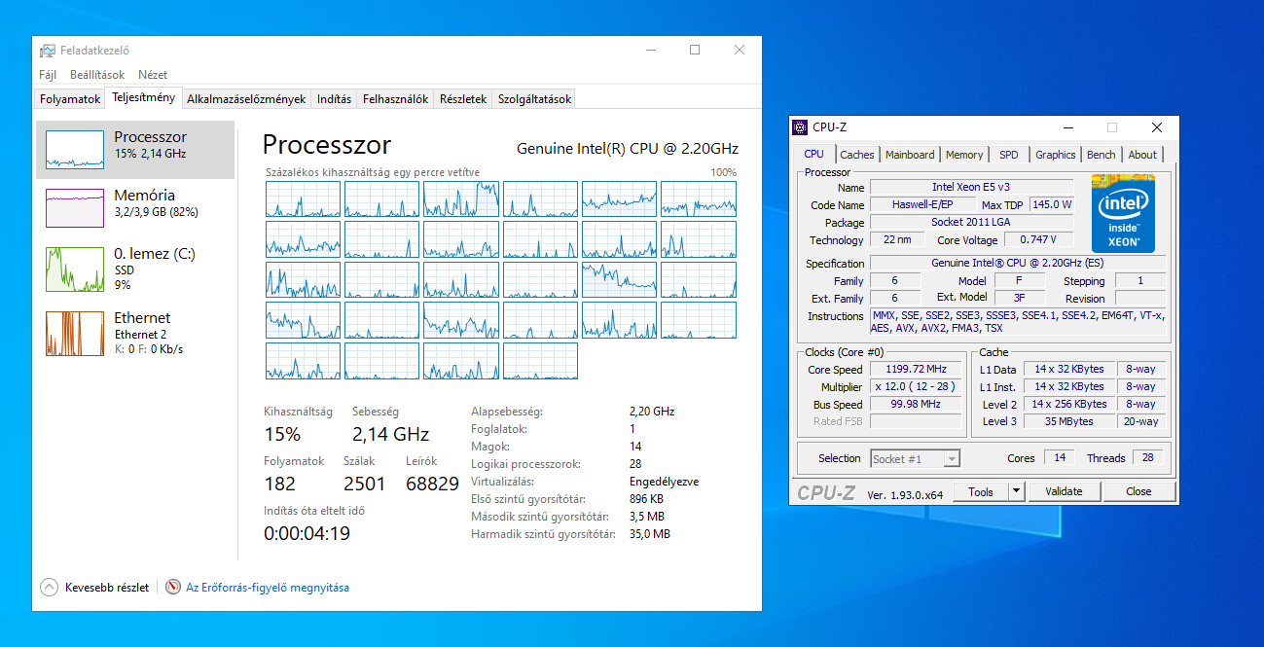This screenshot has width=1264, height=647.
Task: Expand the Tools dropdown arrow in CPU-Z
Action: pyautogui.click(x=1017, y=491)
